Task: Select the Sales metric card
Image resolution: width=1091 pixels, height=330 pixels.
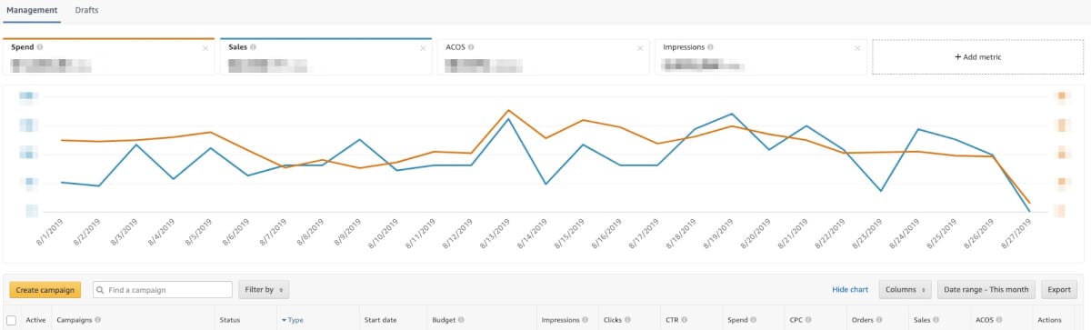Action: tap(326, 56)
